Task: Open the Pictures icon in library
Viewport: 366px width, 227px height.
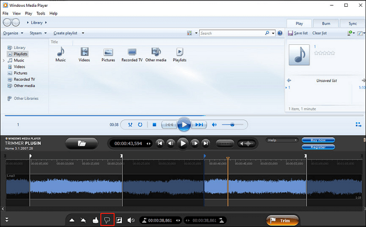Action: [108, 55]
